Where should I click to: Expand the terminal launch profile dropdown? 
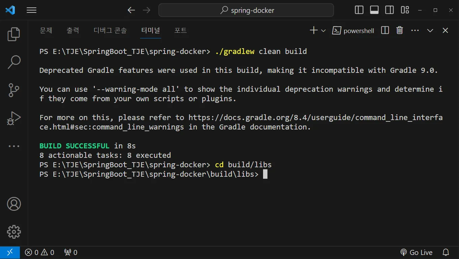coord(323,31)
